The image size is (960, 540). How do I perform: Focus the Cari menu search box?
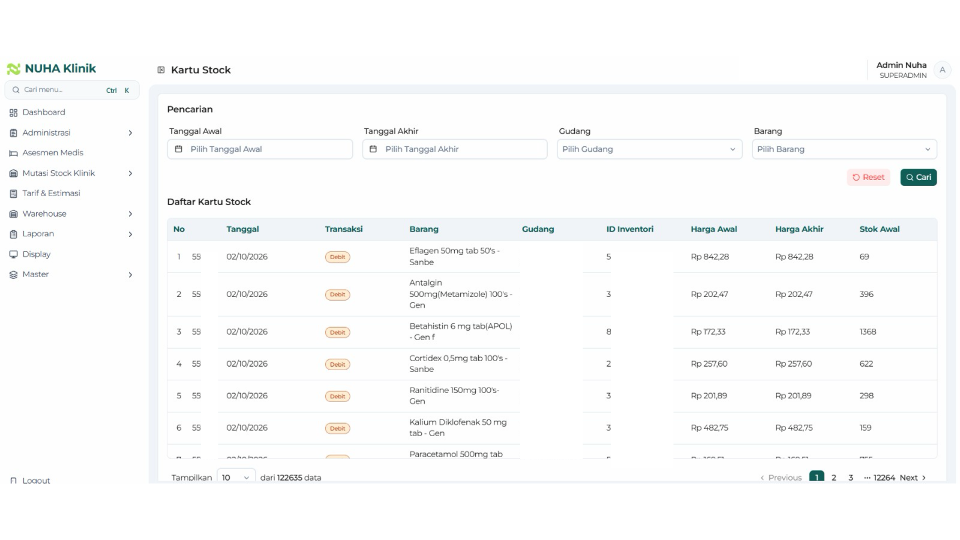(72, 90)
